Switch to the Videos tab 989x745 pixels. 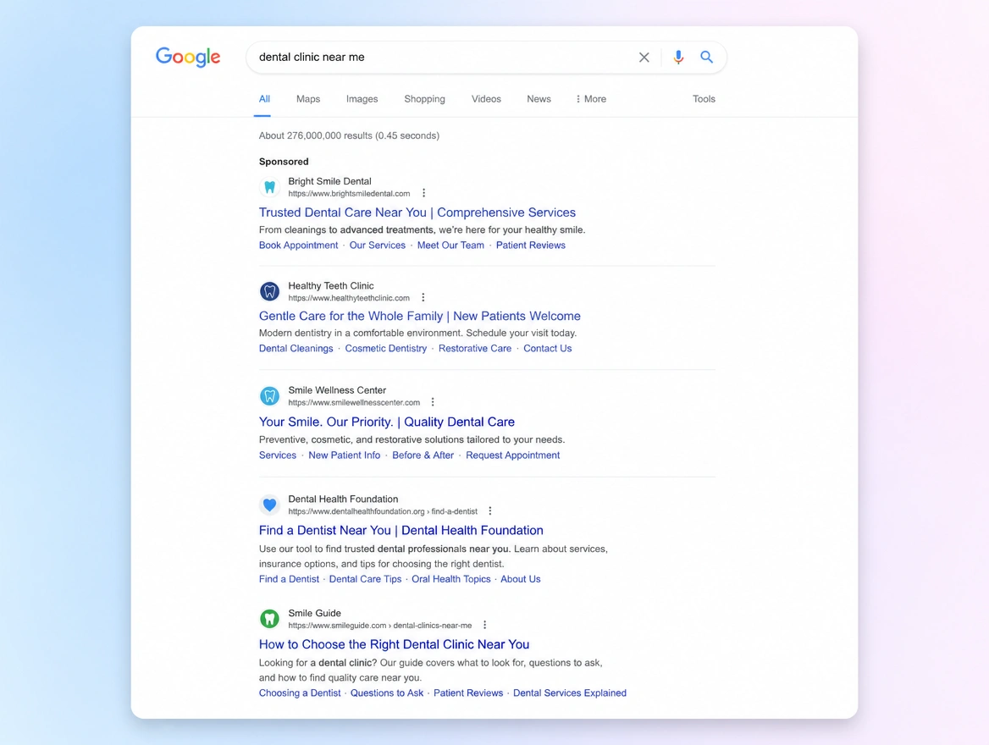pyautogui.click(x=486, y=99)
